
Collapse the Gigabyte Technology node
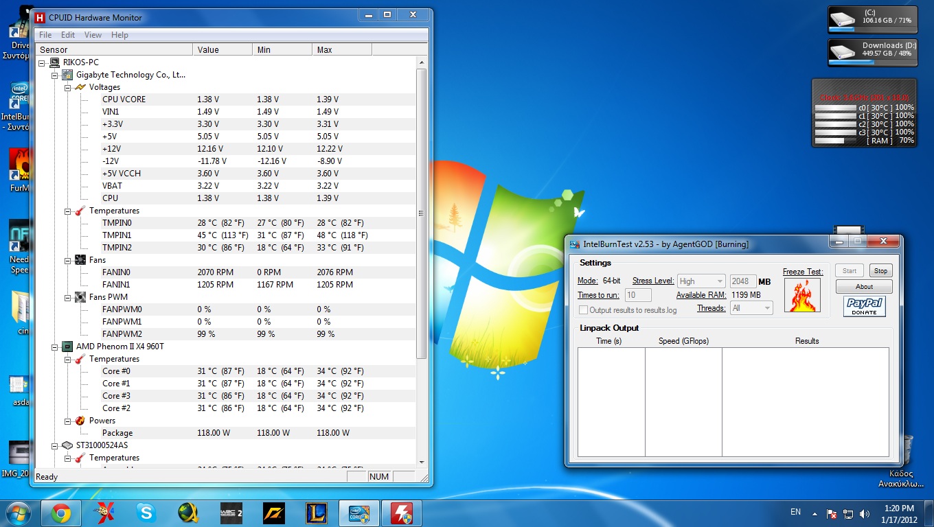(56, 75)
